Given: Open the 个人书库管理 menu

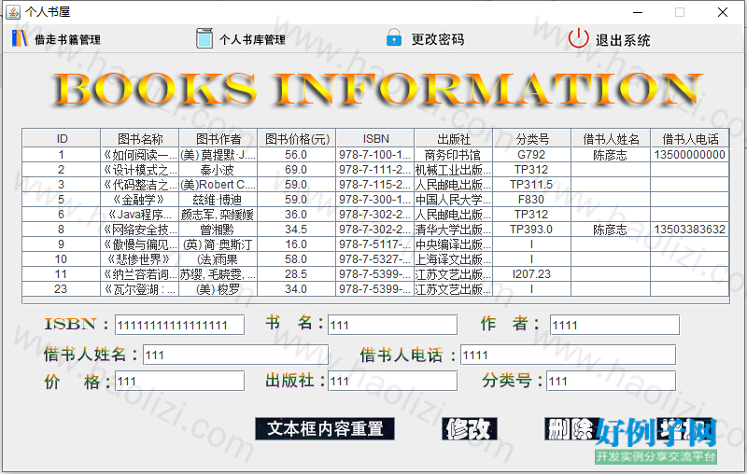Looking at the screenshot, I should [241, 39].
